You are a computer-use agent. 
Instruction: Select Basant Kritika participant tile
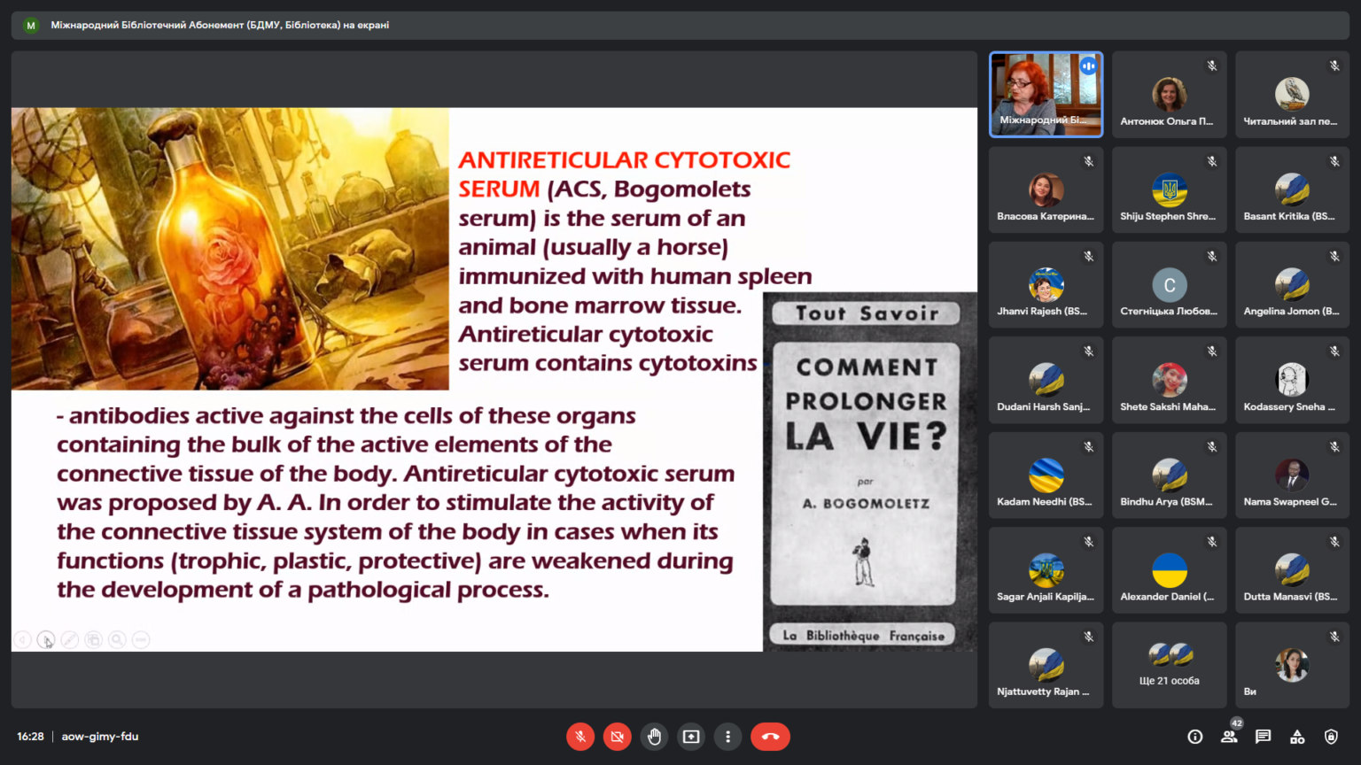pyautogui.click(x=1293, y=189)
